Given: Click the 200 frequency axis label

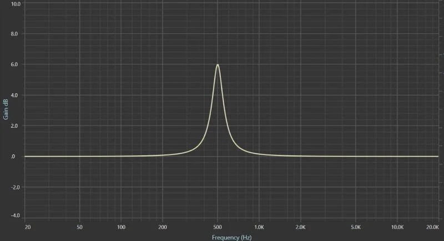Looking at the screenshot, I should coord(163,227).
